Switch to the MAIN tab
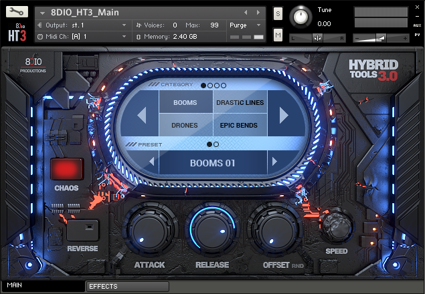 [x=43, y=286]
